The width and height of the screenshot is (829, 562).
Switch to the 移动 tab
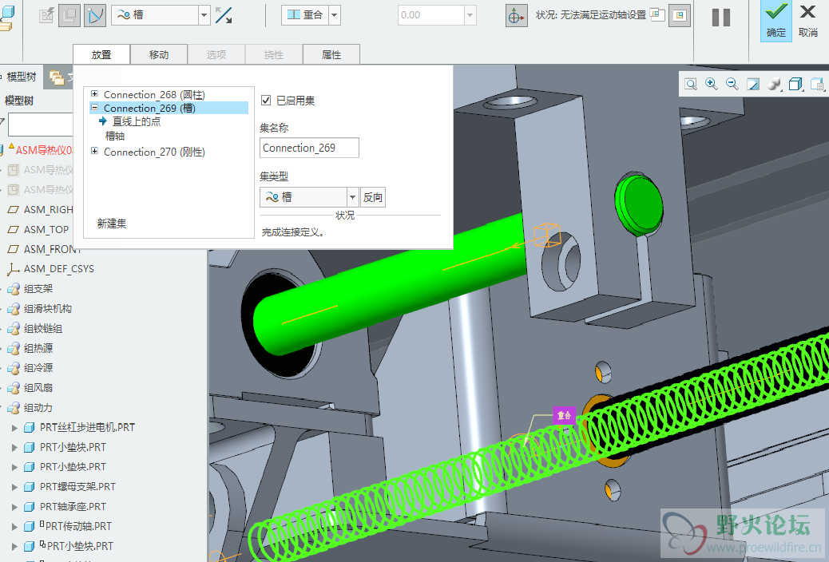click(159, 54)
